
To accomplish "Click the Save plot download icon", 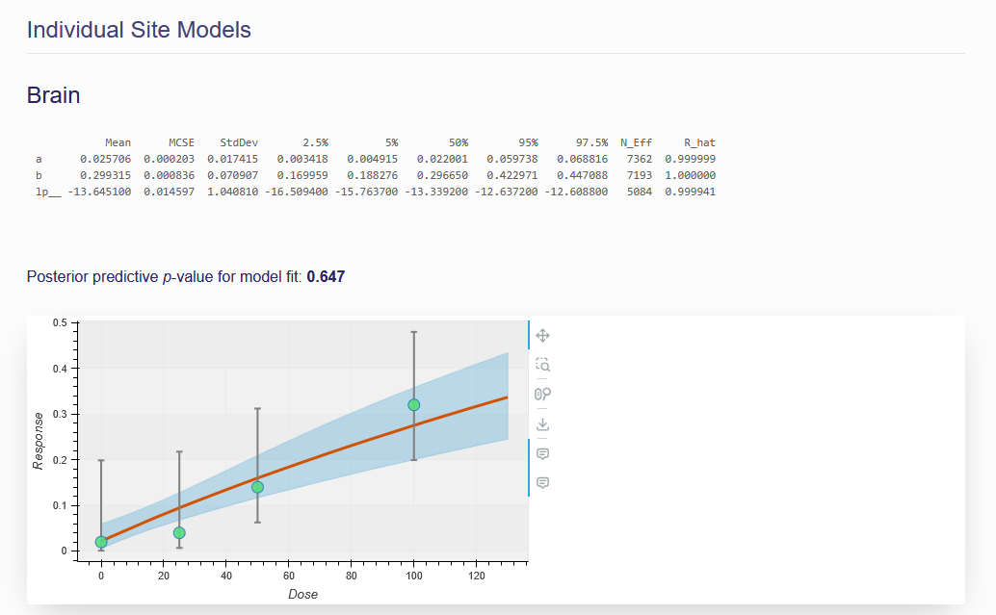I will click(542, 423).
